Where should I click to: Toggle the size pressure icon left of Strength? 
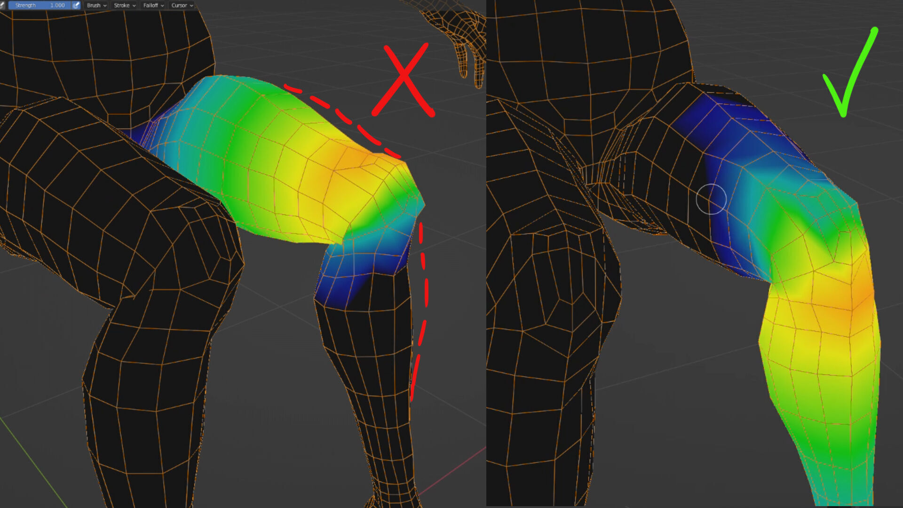click(2, 5)
